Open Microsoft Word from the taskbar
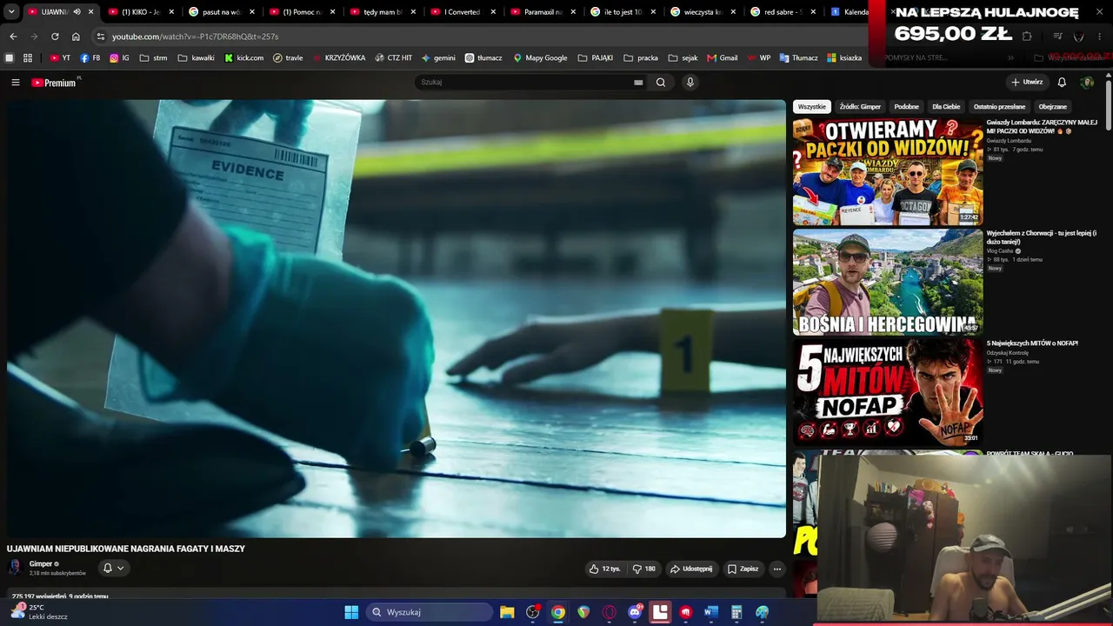1113x626 pixels. (x=711, y=612)
